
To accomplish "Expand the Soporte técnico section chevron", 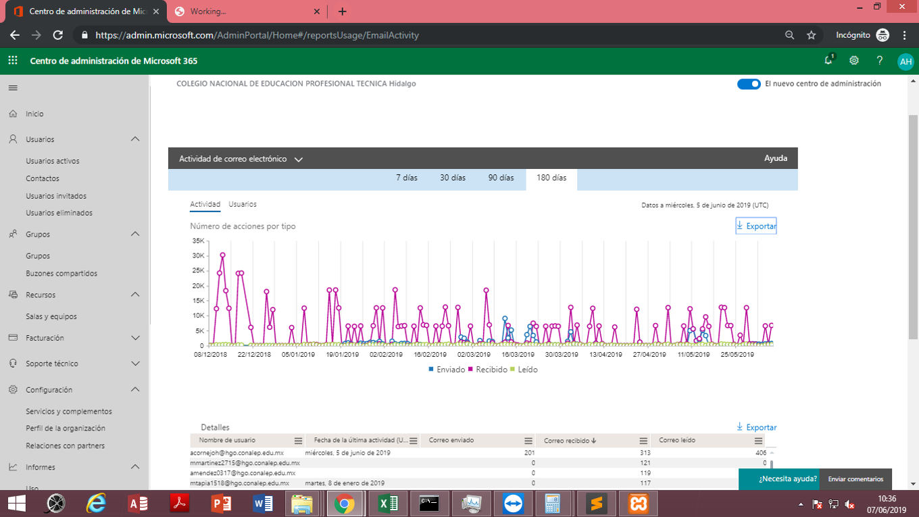I will click(x=135, y=363).
